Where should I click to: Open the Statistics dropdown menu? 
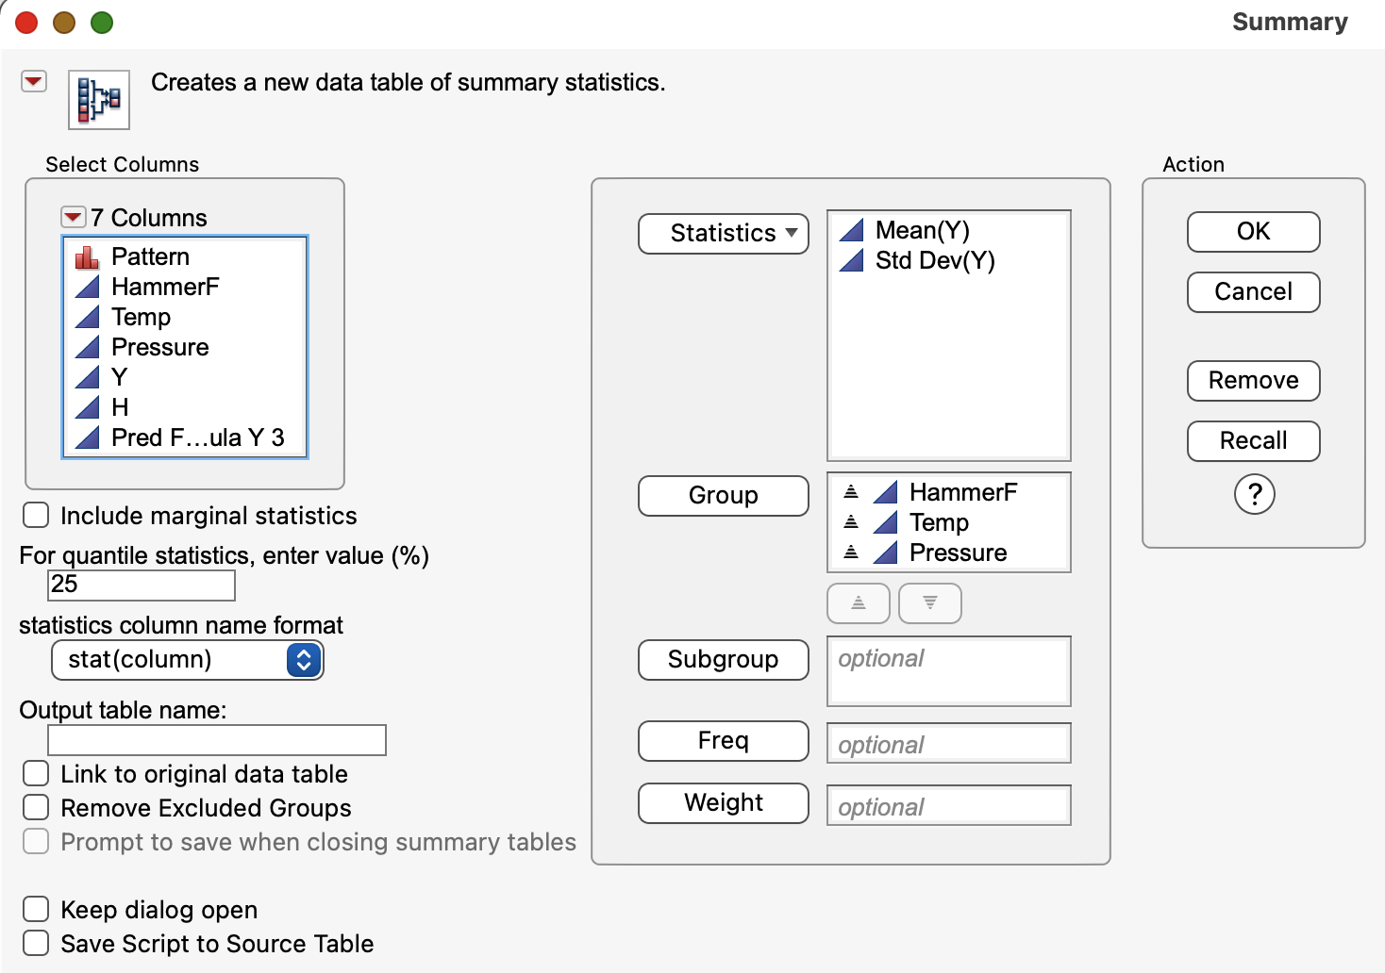click(x=723, y=233)
